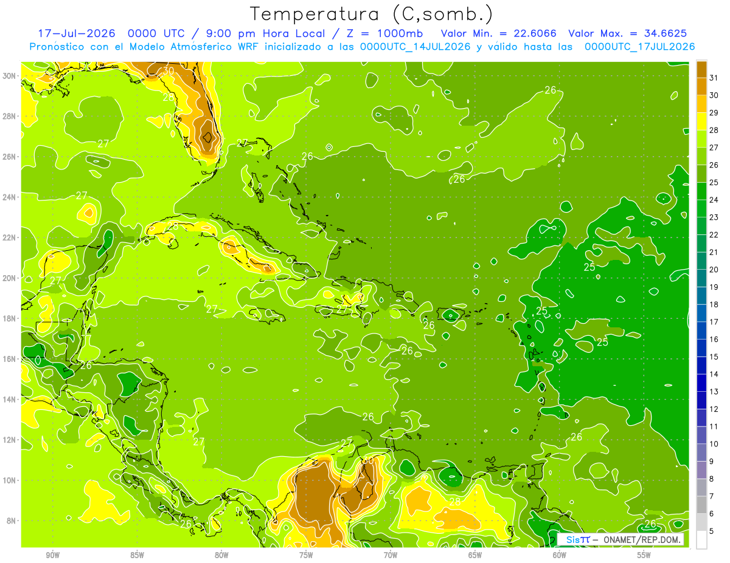Click the legend value '26'
The width and height of the screenshot is (730, 563).
[714, 165]
